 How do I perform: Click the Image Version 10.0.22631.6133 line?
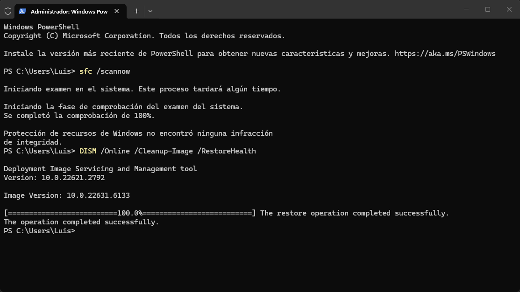coord(66,195)
